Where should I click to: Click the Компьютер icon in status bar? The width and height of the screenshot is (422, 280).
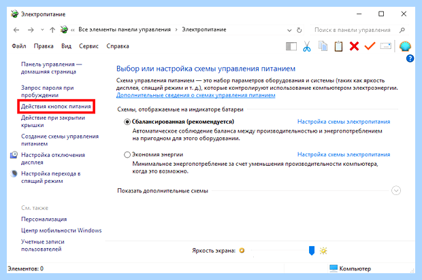pos(334,268)
